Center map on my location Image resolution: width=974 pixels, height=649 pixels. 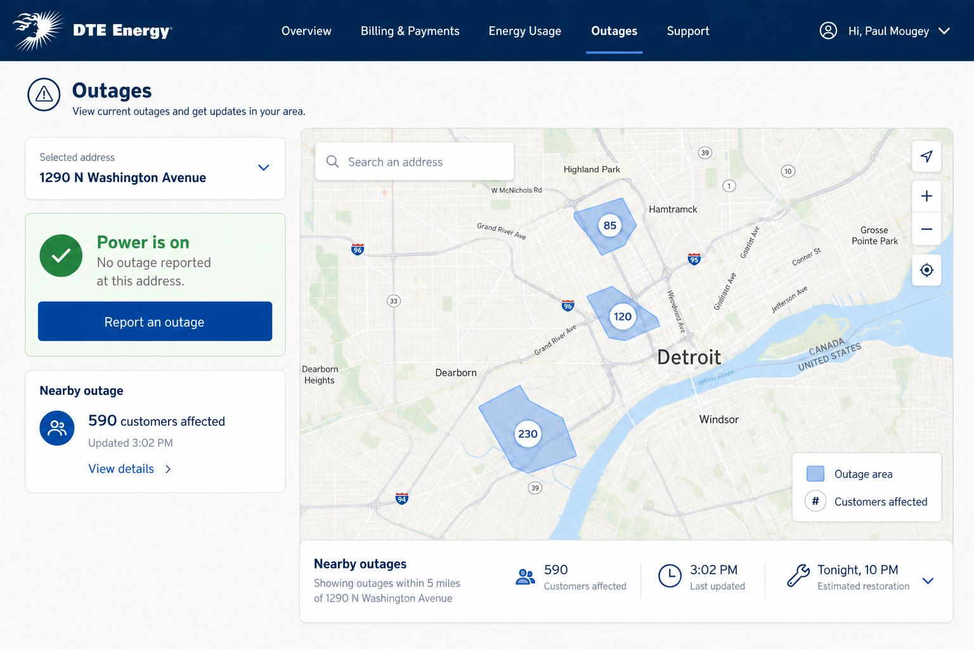(926, 270)
